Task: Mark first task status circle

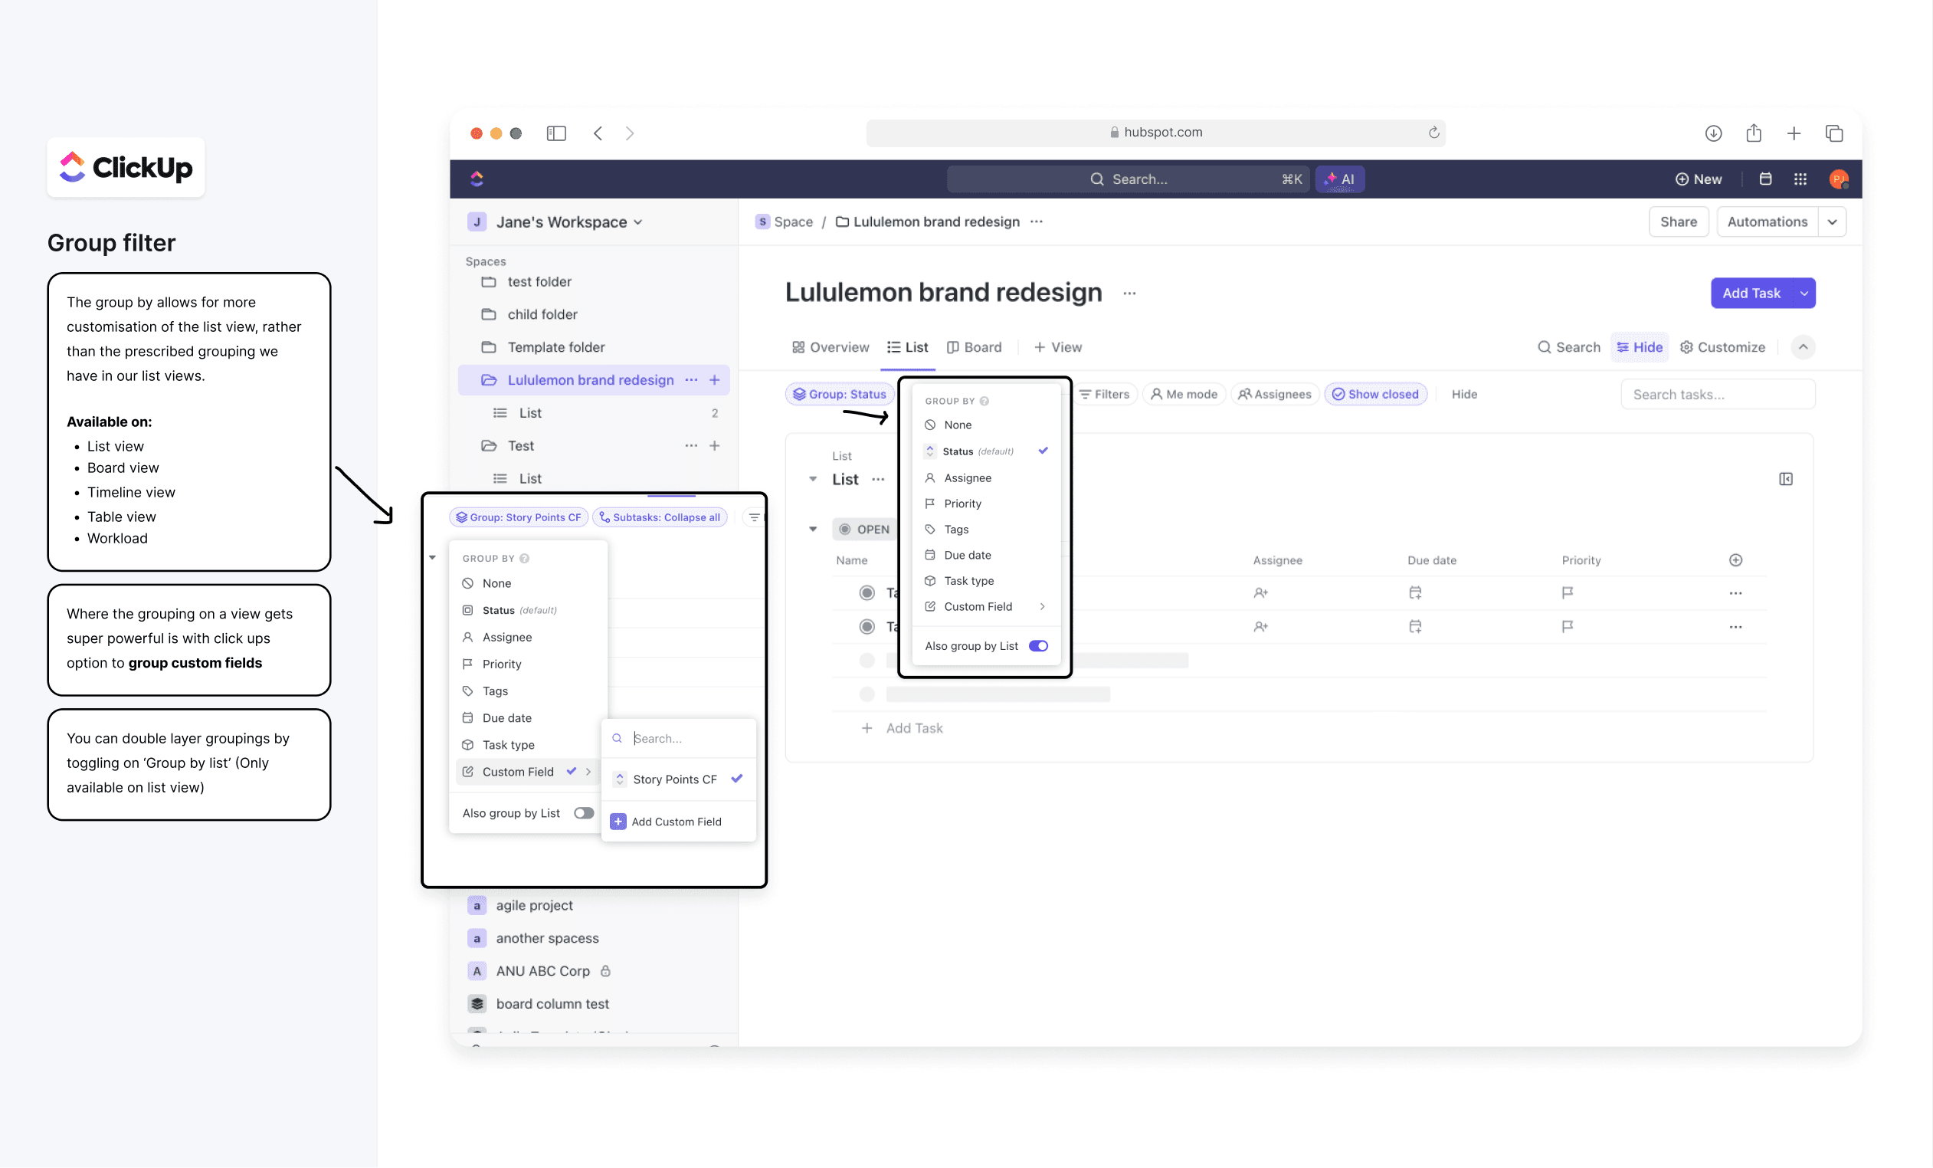Action: (866, 593)
